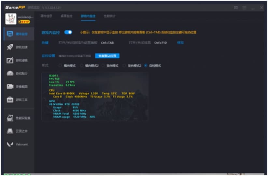Viewport: 268px width, 176px height.
Task: Switch to the performance statistics tab
Action: tap(109, 16)
